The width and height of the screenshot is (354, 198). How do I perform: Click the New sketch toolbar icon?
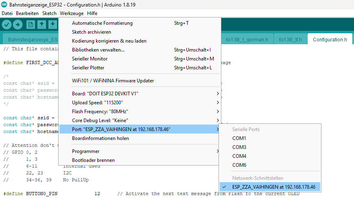(x=31, y=25)
